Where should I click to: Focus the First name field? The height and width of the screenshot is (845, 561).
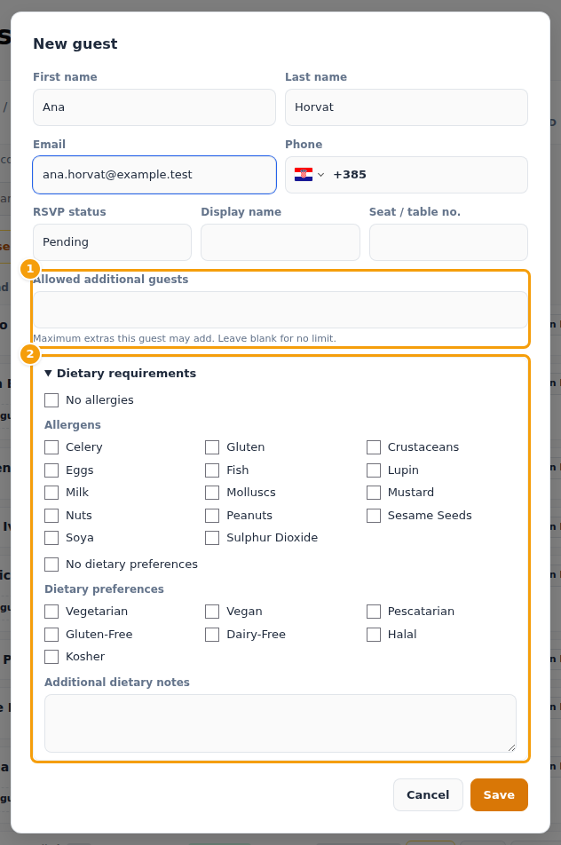(x=154, y=107)
